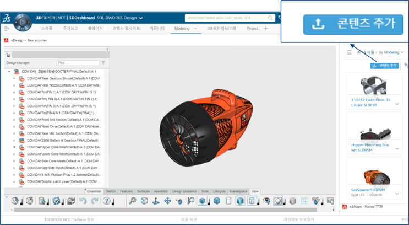Screen dimensions: 409x225
Task: Click the first cube Import icon in the action bar
Action: pyautogui.click(x=15, y=201)
